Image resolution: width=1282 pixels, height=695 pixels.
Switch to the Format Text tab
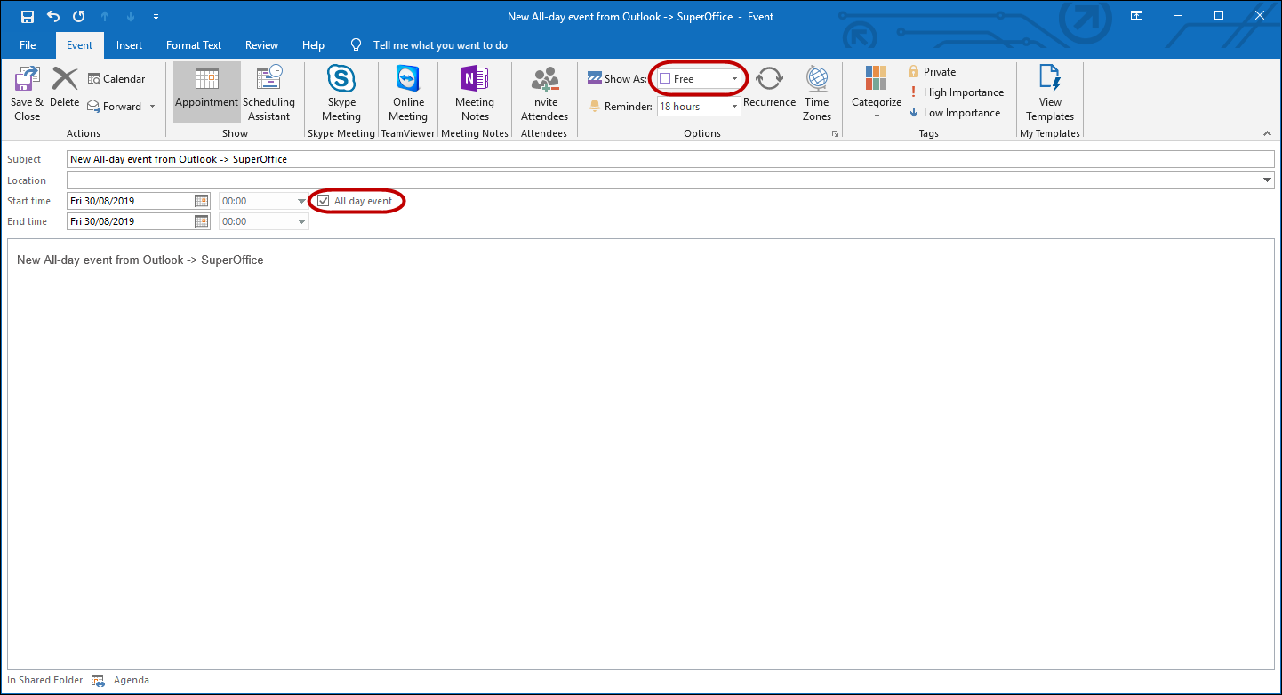(194, 45)
